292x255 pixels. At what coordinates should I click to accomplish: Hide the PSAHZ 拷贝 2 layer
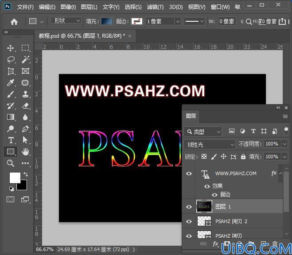189,221
